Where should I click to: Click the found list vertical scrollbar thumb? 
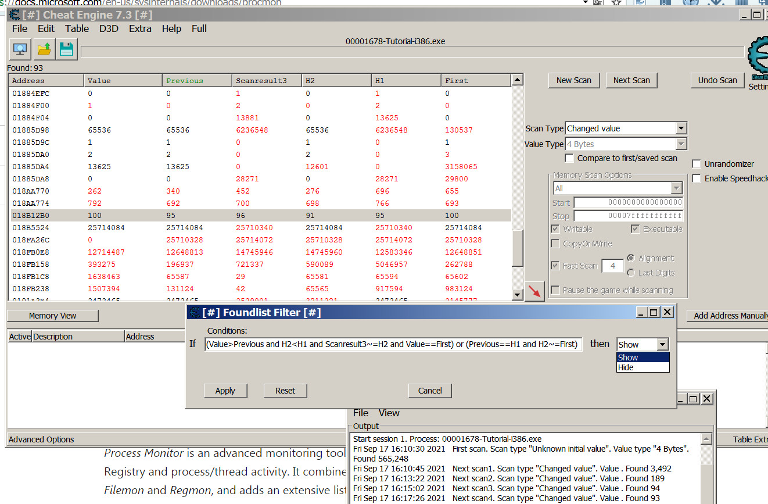pos(517,247)
